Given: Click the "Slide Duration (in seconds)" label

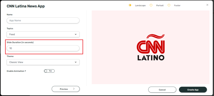Looking at the screenshot, I should coord(20,42).
